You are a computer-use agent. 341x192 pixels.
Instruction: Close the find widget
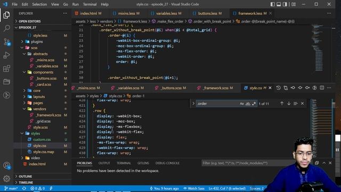click(302, 103)
